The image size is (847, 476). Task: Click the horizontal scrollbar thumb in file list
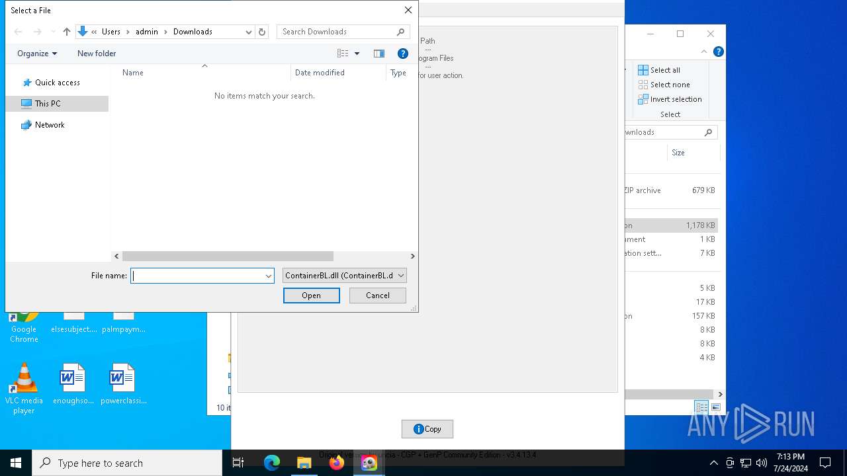(x=228, y=256)
